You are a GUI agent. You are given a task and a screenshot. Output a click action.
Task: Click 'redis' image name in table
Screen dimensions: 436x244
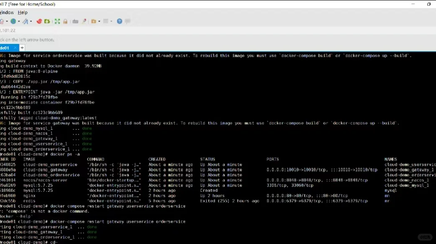tap(29, 201)
